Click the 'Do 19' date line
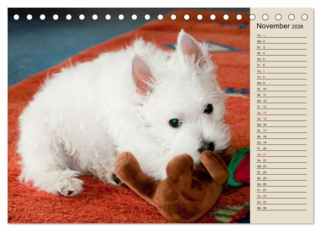 click(x=282, y=142)
